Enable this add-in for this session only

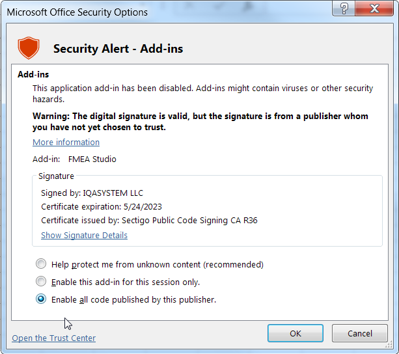coord(42,282)
